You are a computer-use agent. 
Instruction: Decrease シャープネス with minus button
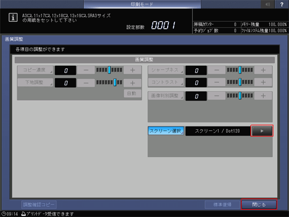click(216, 70)
